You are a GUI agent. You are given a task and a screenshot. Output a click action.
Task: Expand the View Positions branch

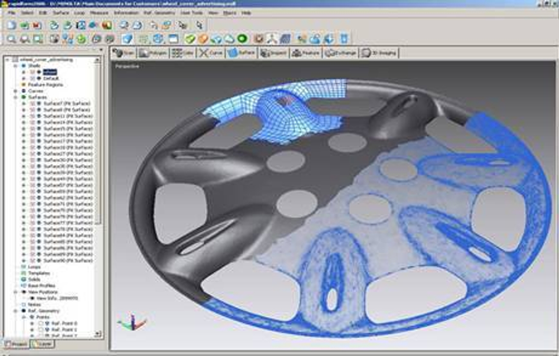coord(15,292)
